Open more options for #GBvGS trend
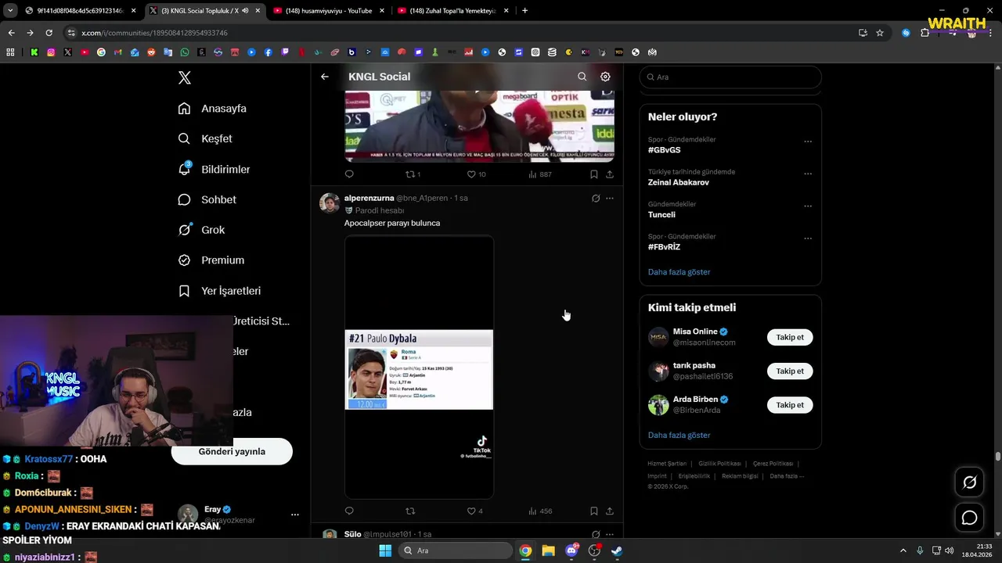The height and width of the screenshot is (563, 1002). (808, 142)
